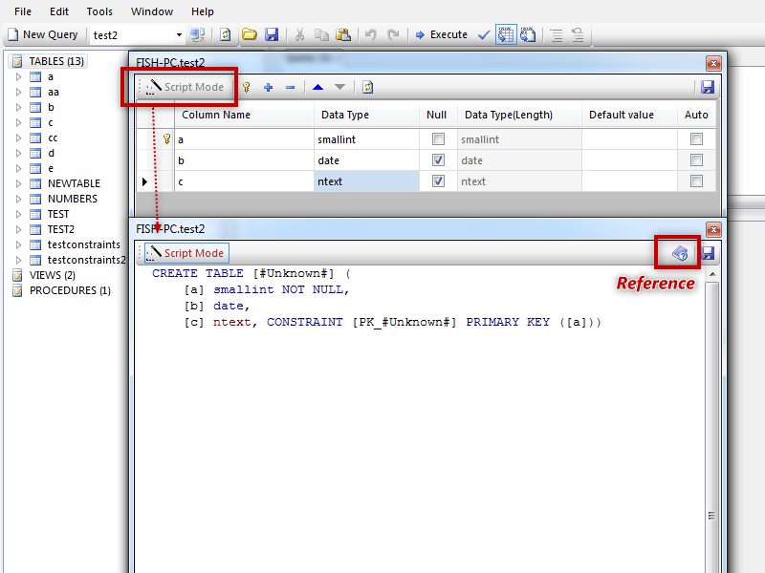
Task: Click the New Query page icon
Action: pos(13,34)
